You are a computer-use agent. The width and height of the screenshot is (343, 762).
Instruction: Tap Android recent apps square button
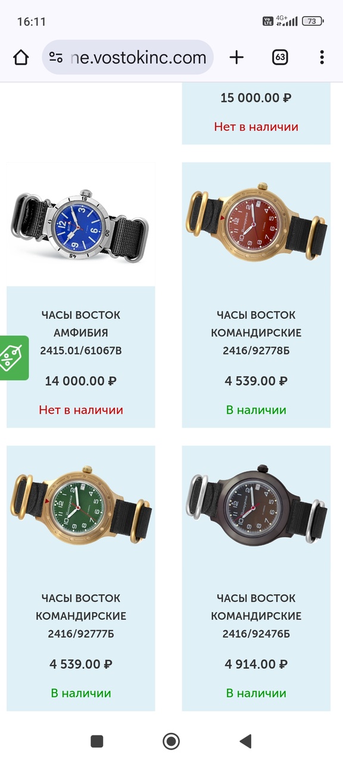(x=97, y=741)
